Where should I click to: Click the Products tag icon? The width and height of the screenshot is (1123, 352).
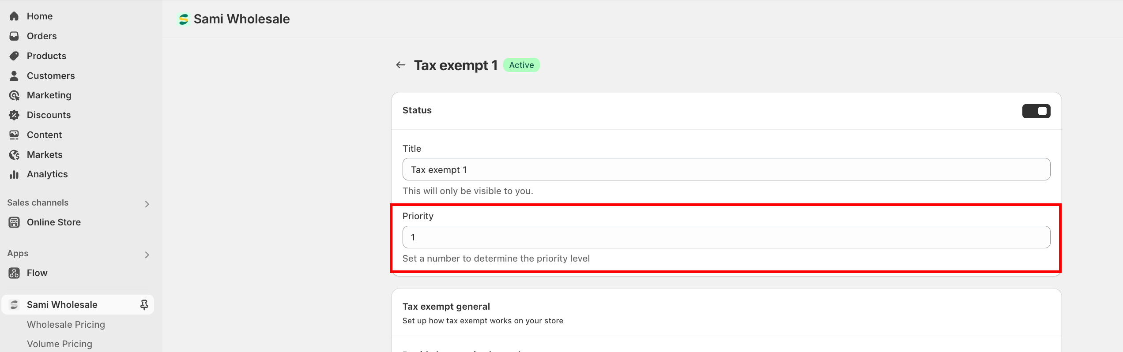click(14, 56)
